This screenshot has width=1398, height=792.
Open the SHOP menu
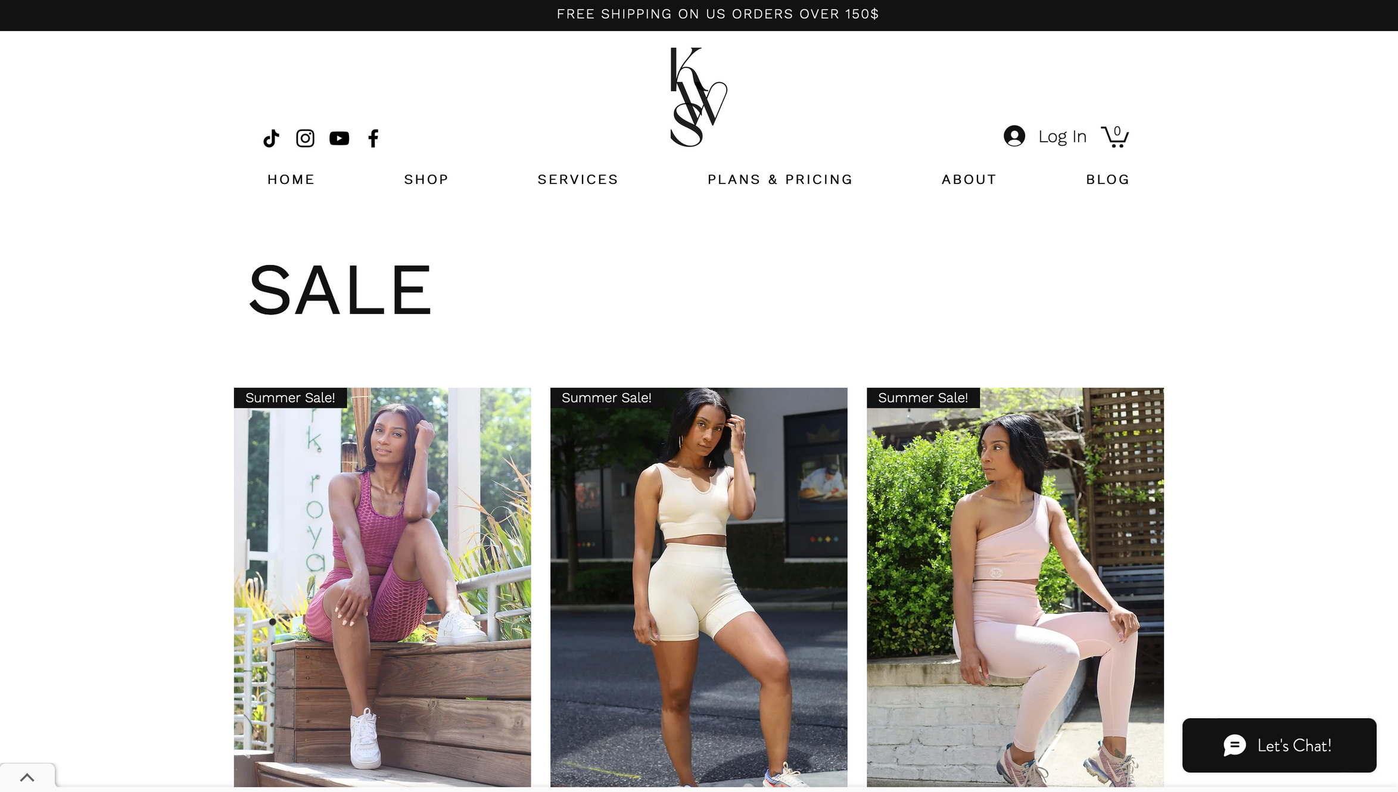[426, 179]
